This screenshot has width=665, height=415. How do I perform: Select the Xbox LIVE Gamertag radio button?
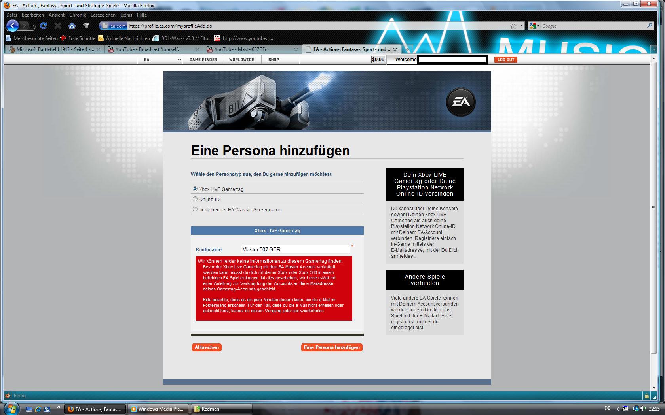pos(195,189)
